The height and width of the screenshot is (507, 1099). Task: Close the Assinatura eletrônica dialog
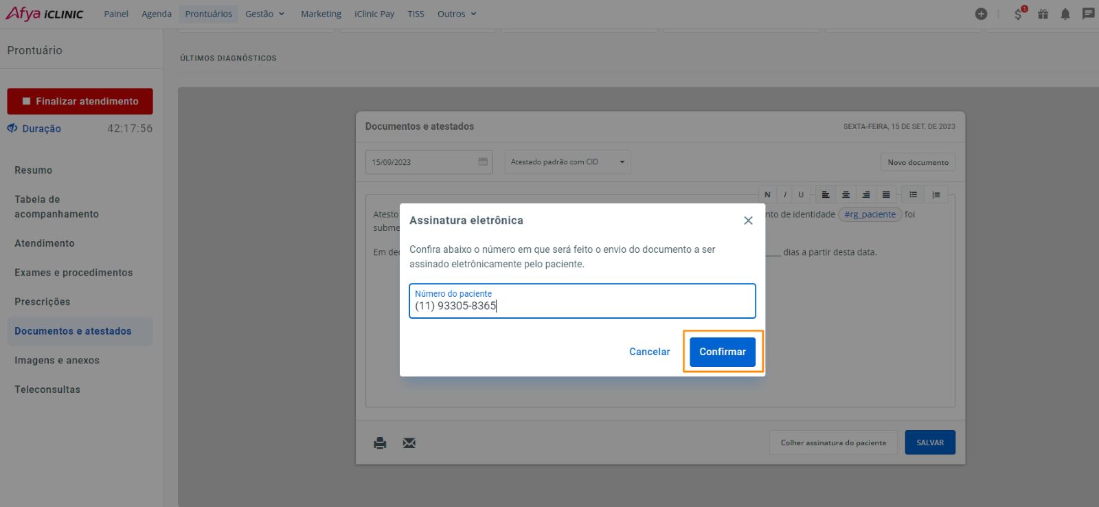[748, 221]
